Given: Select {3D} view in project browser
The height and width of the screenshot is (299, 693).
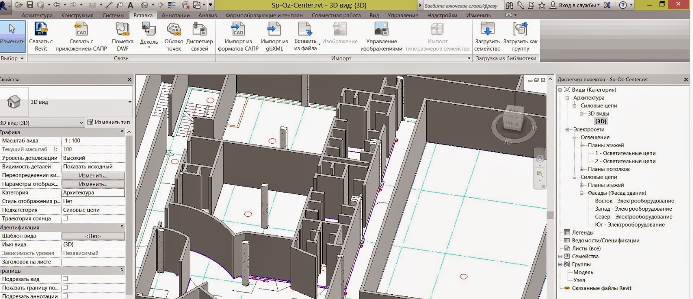Looking at the screenshot, I should [600, 122].
